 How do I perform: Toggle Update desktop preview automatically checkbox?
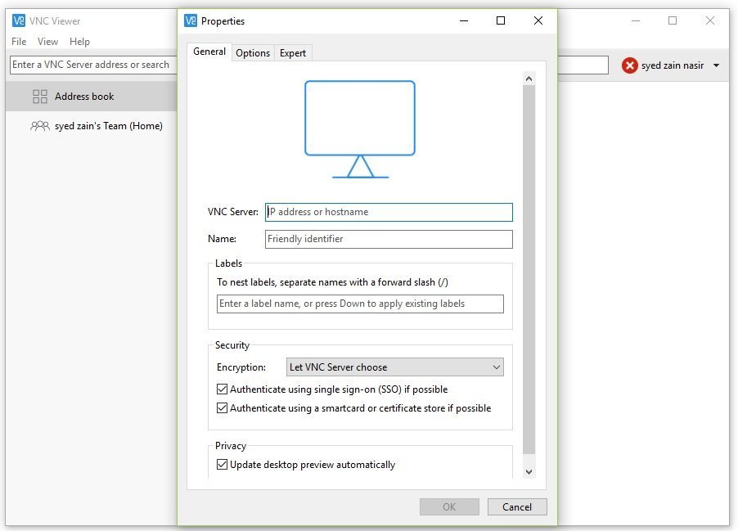click(223, 465)
